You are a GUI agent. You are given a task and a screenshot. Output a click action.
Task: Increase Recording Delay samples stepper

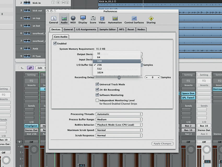coord(159,77)
